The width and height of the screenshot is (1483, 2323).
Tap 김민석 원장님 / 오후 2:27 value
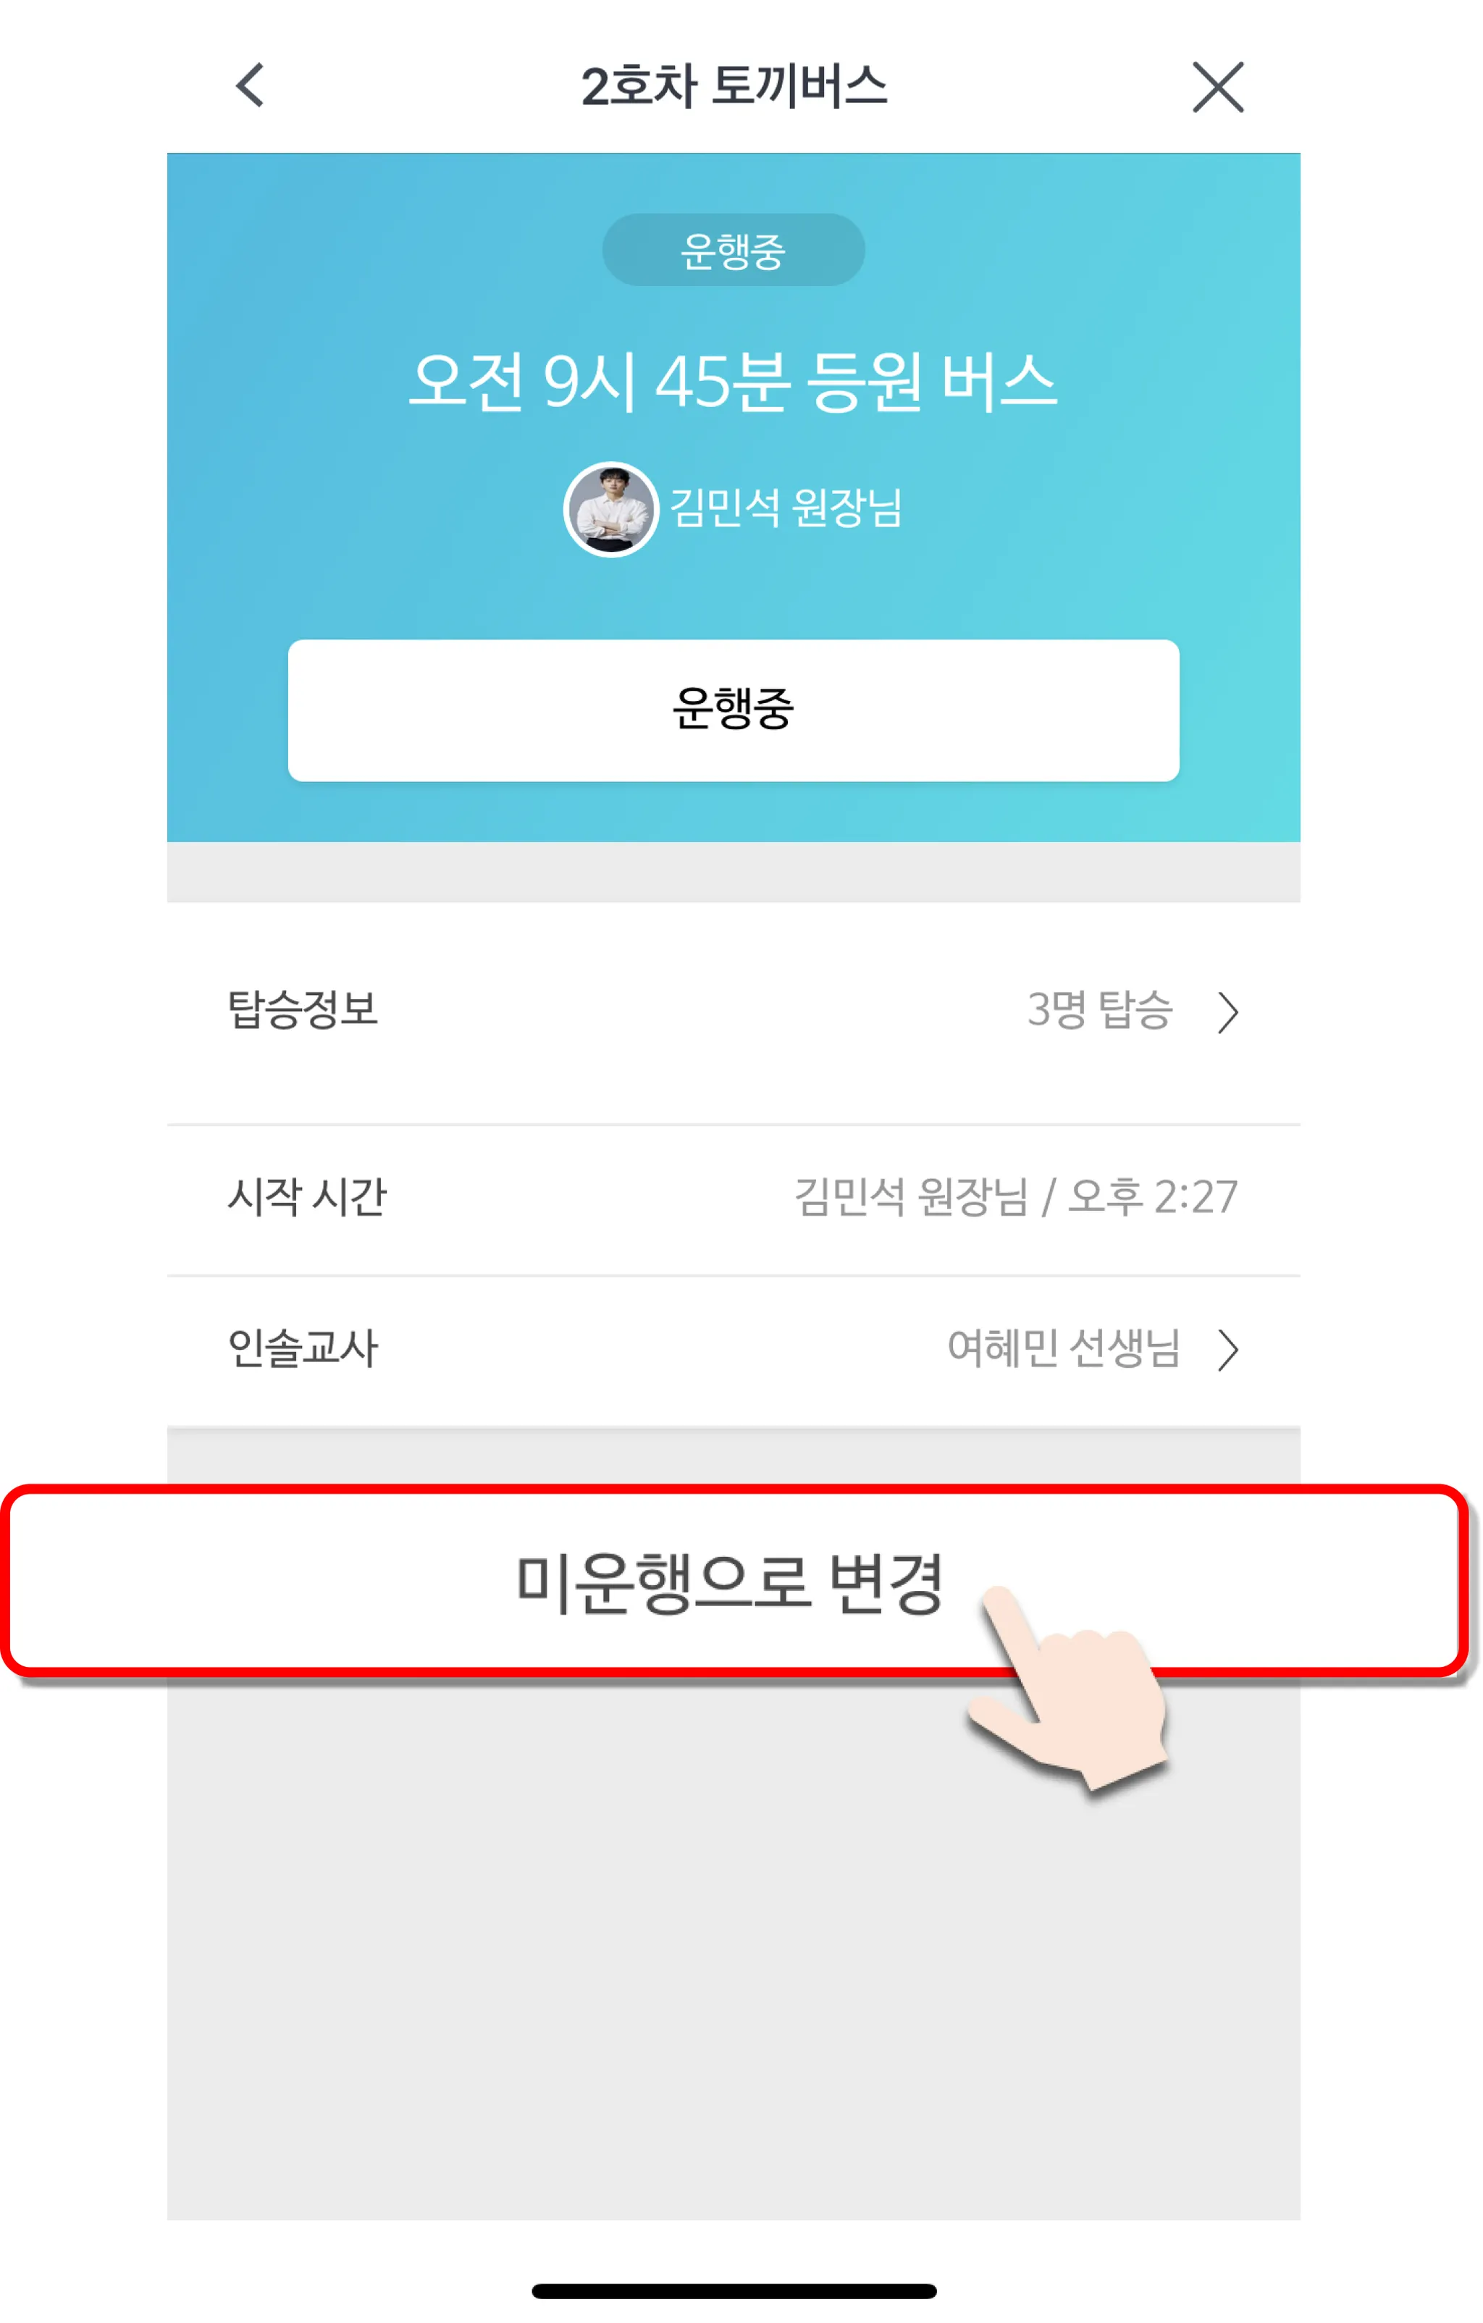(x=1016, y=1197)
